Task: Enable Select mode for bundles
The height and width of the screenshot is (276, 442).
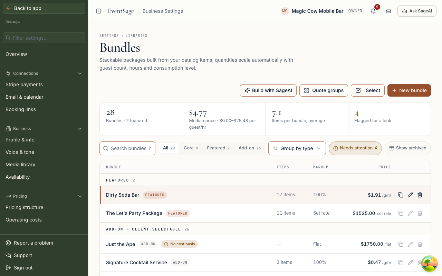Action: (368, 90)
